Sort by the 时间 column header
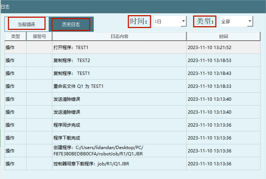The width and height of the screenshot is (266, 179). 223,37
